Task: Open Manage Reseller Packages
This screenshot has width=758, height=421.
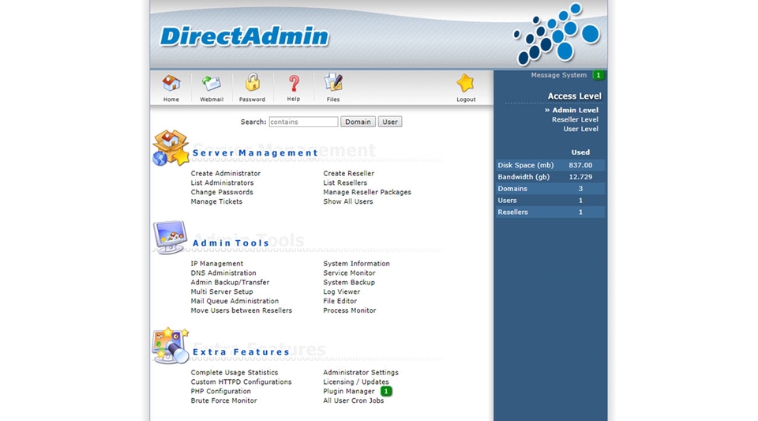Action: tap(367, 192)
